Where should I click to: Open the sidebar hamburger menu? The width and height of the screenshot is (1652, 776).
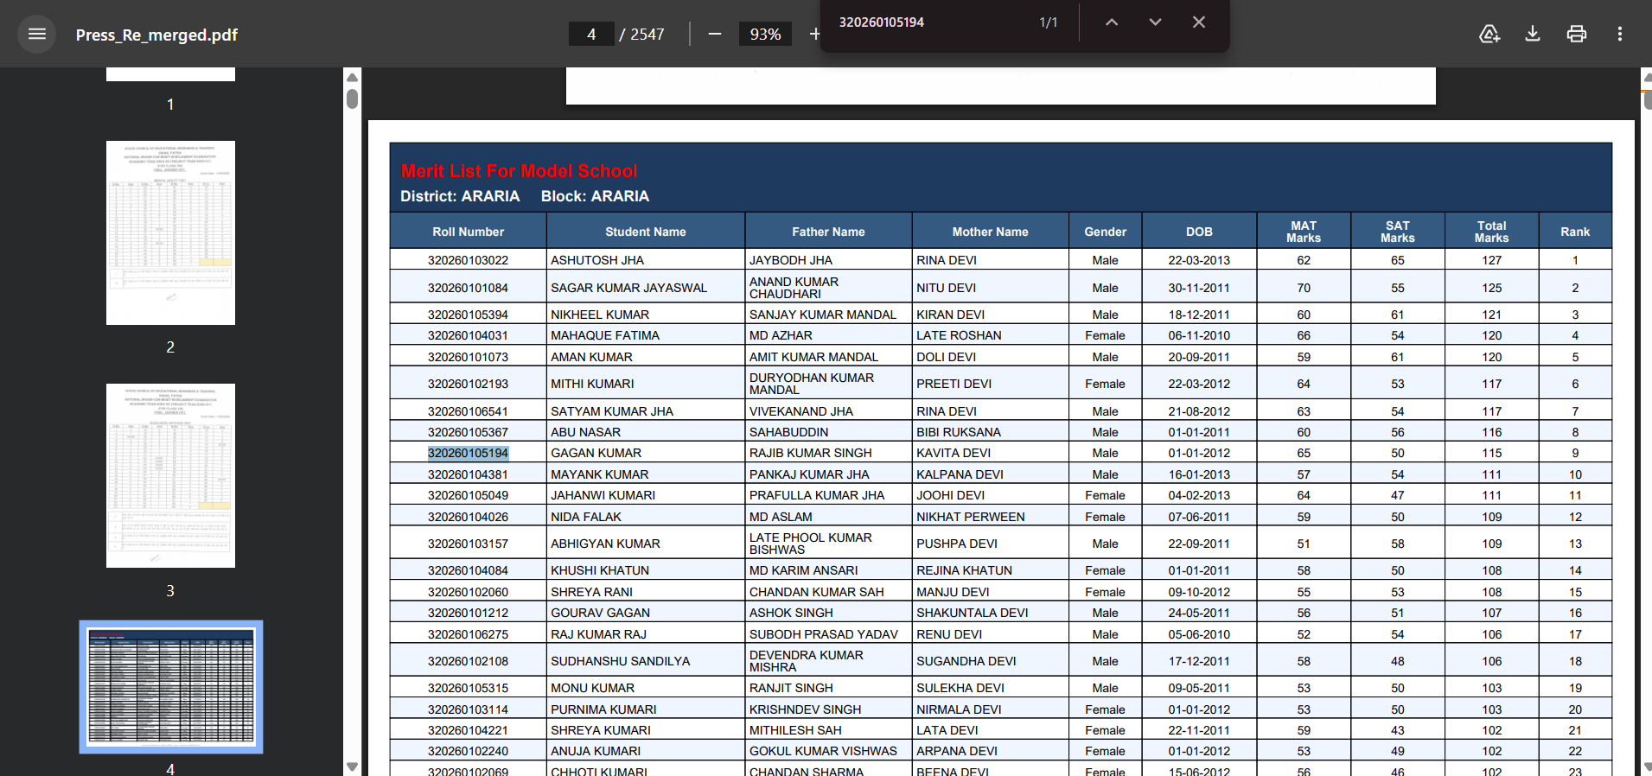36,35
